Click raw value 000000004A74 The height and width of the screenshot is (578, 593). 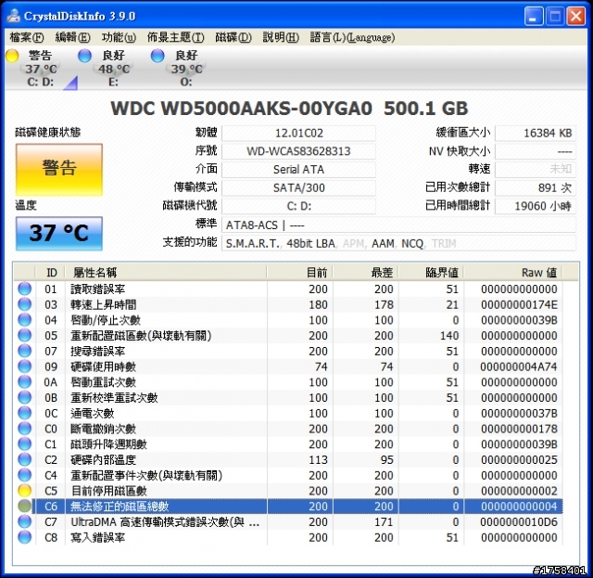pos(519,366)
